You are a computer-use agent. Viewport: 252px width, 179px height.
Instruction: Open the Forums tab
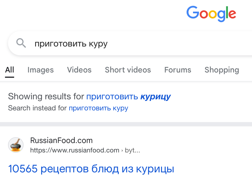178,70
